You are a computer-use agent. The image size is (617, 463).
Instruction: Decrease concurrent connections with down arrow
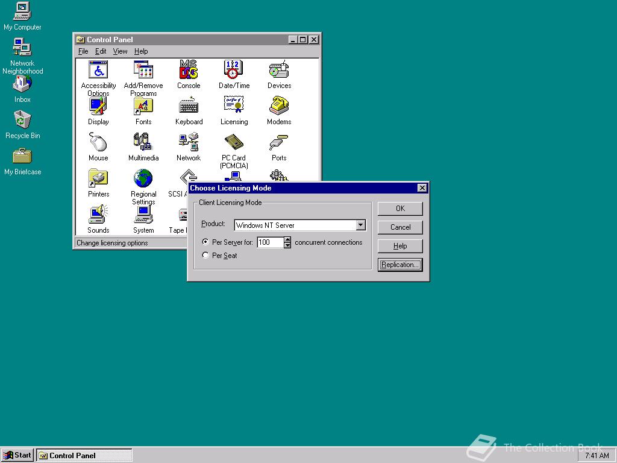[287, 246]
